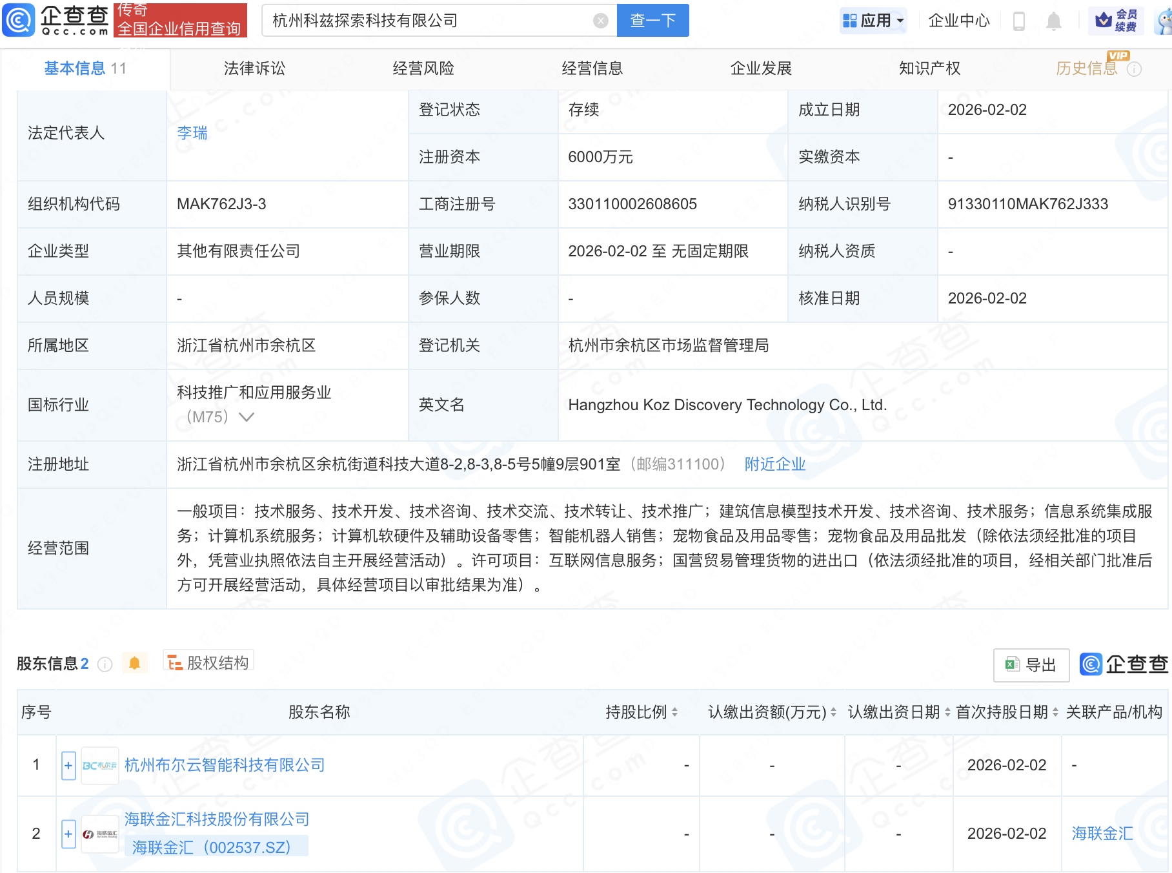
Task: Switch to the 法律诉讼 tab
Action: click(x=254, y=68)
